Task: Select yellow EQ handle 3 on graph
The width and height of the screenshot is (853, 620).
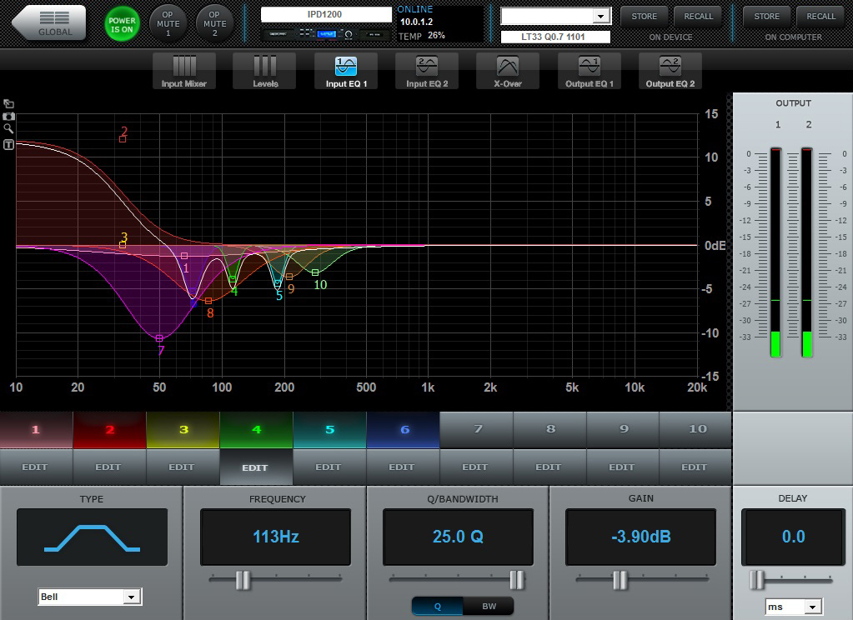Action: [x=123, y=245]
